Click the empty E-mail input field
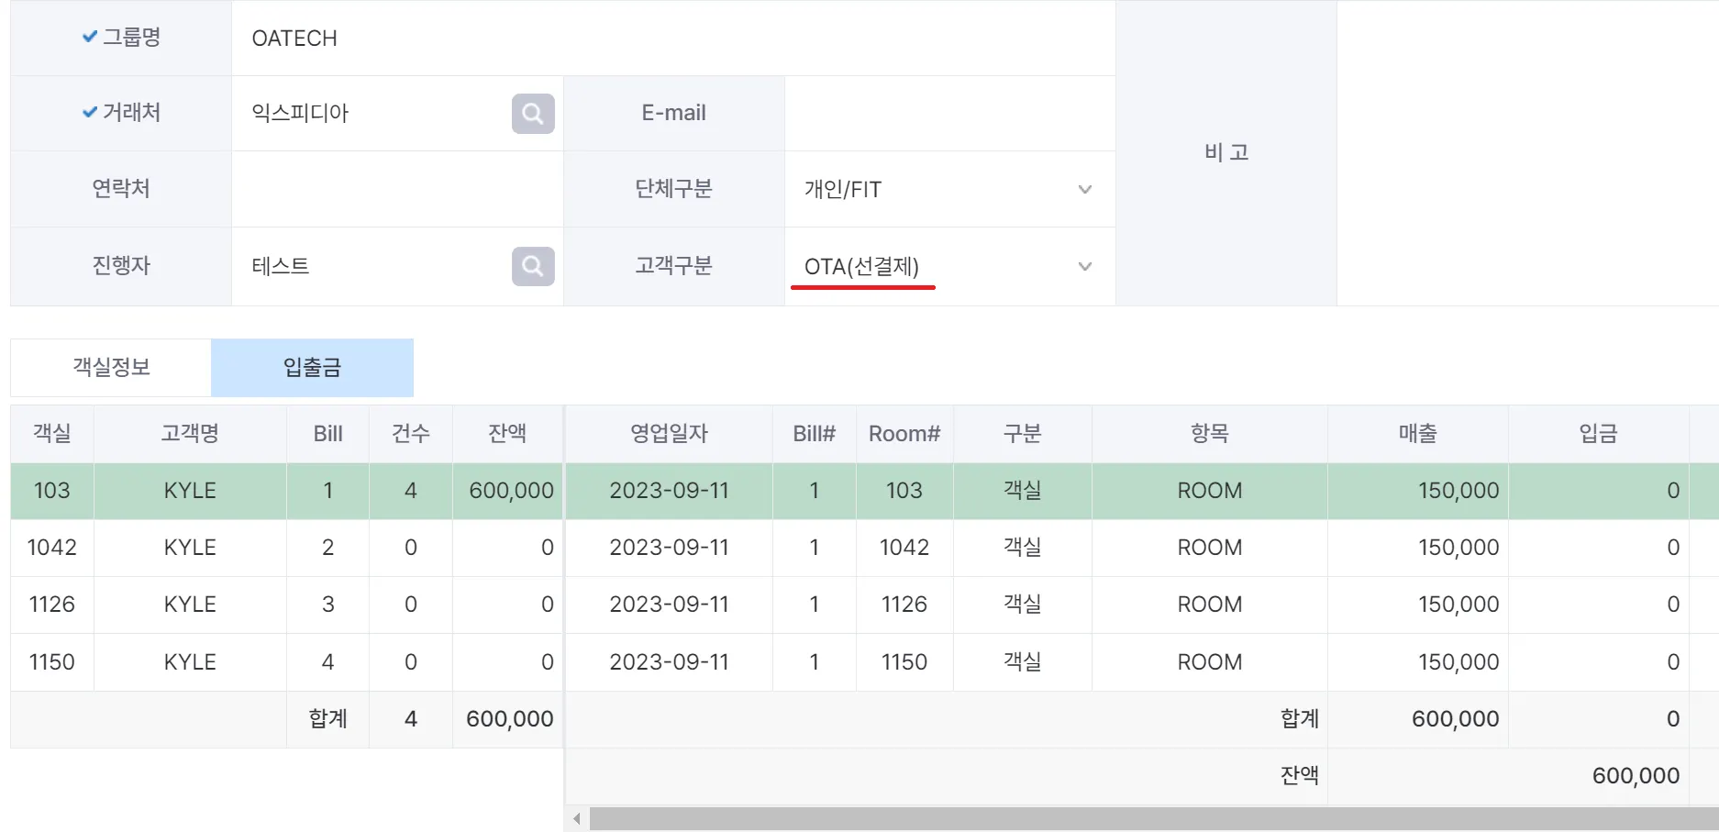Image resolution: width=1719 pixels, height=832 pixels. 949,114
